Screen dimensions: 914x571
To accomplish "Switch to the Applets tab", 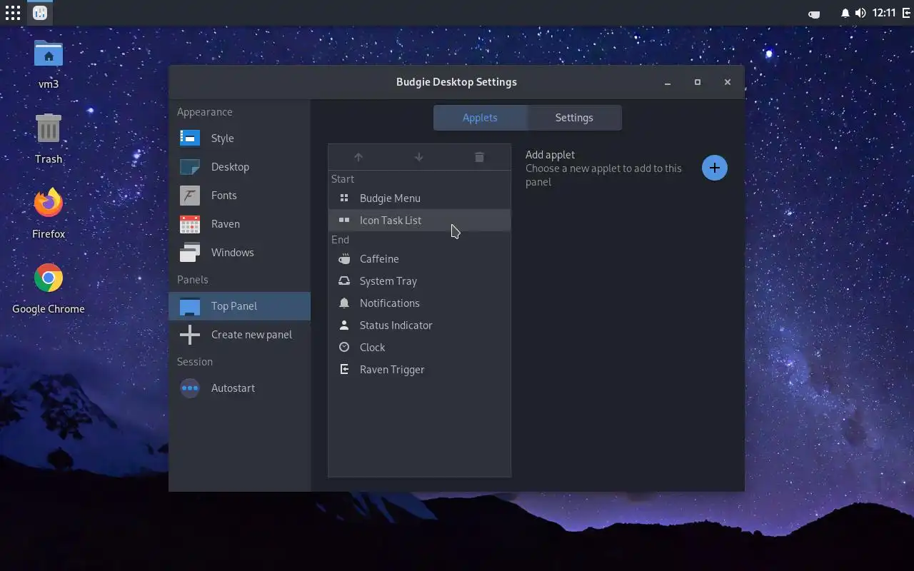I will coord(480,118).
